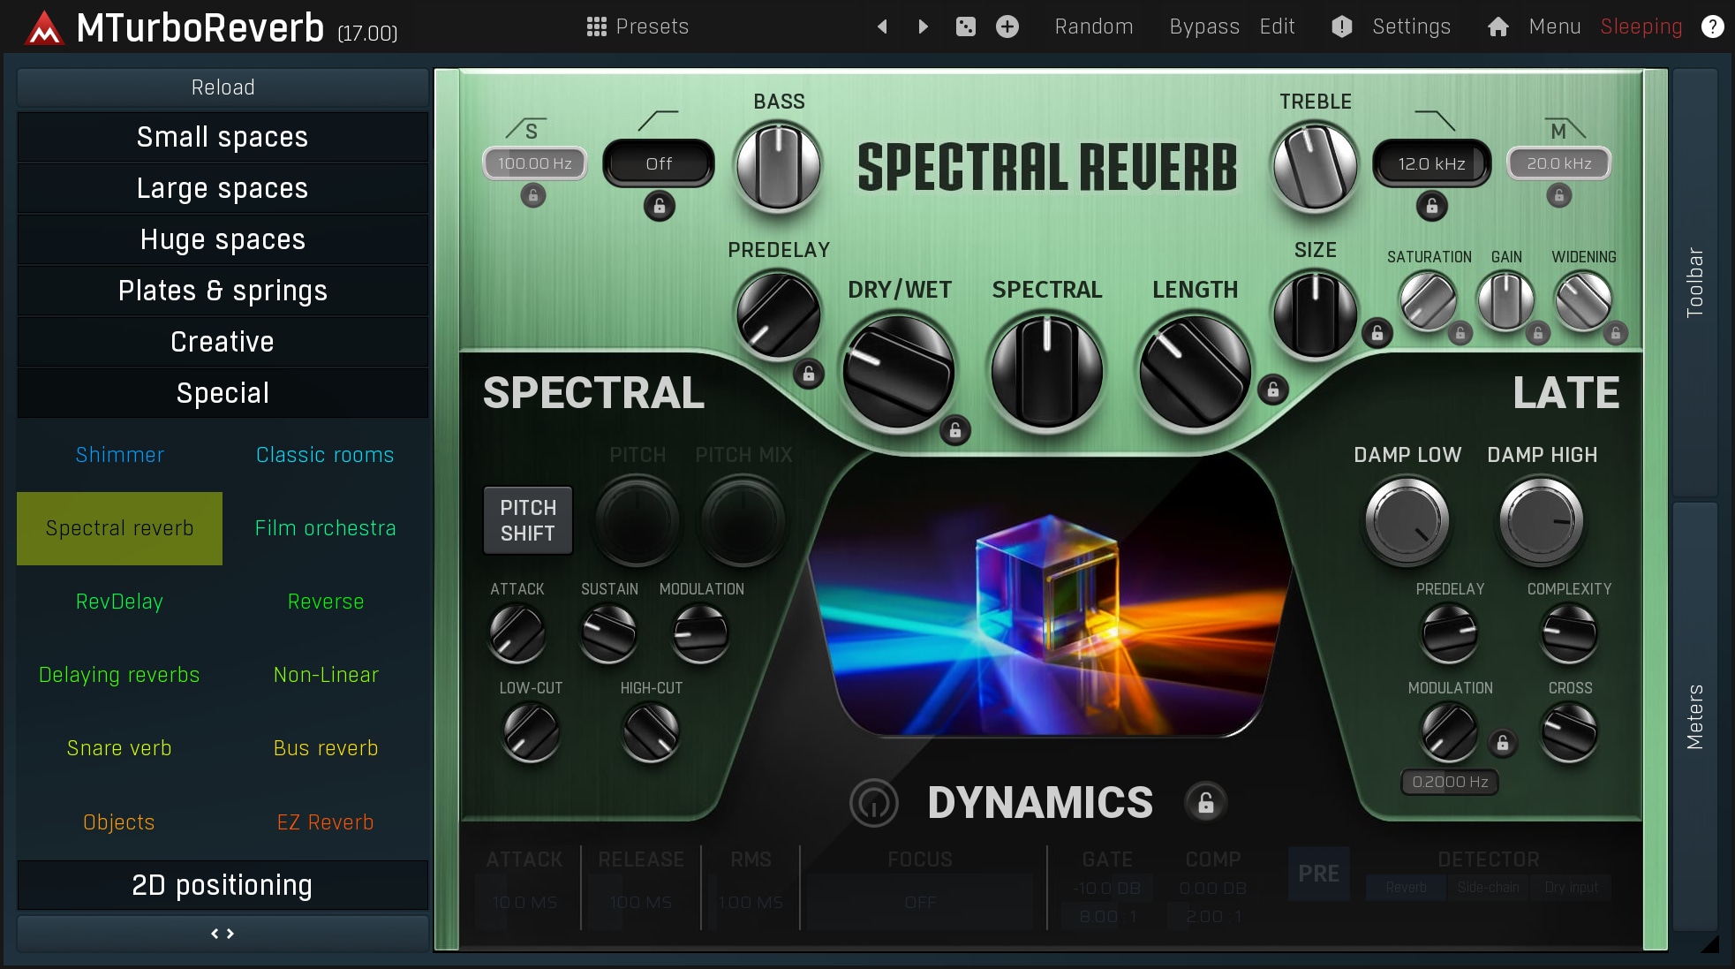
Task: Open the vertical Meters tab
Action: (1694, 715)
